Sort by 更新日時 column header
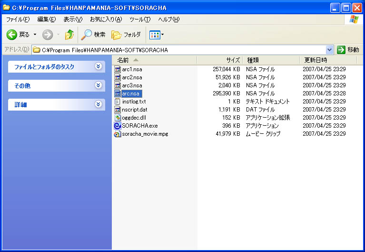Screen dimensions: 365x252 point(328,60)
